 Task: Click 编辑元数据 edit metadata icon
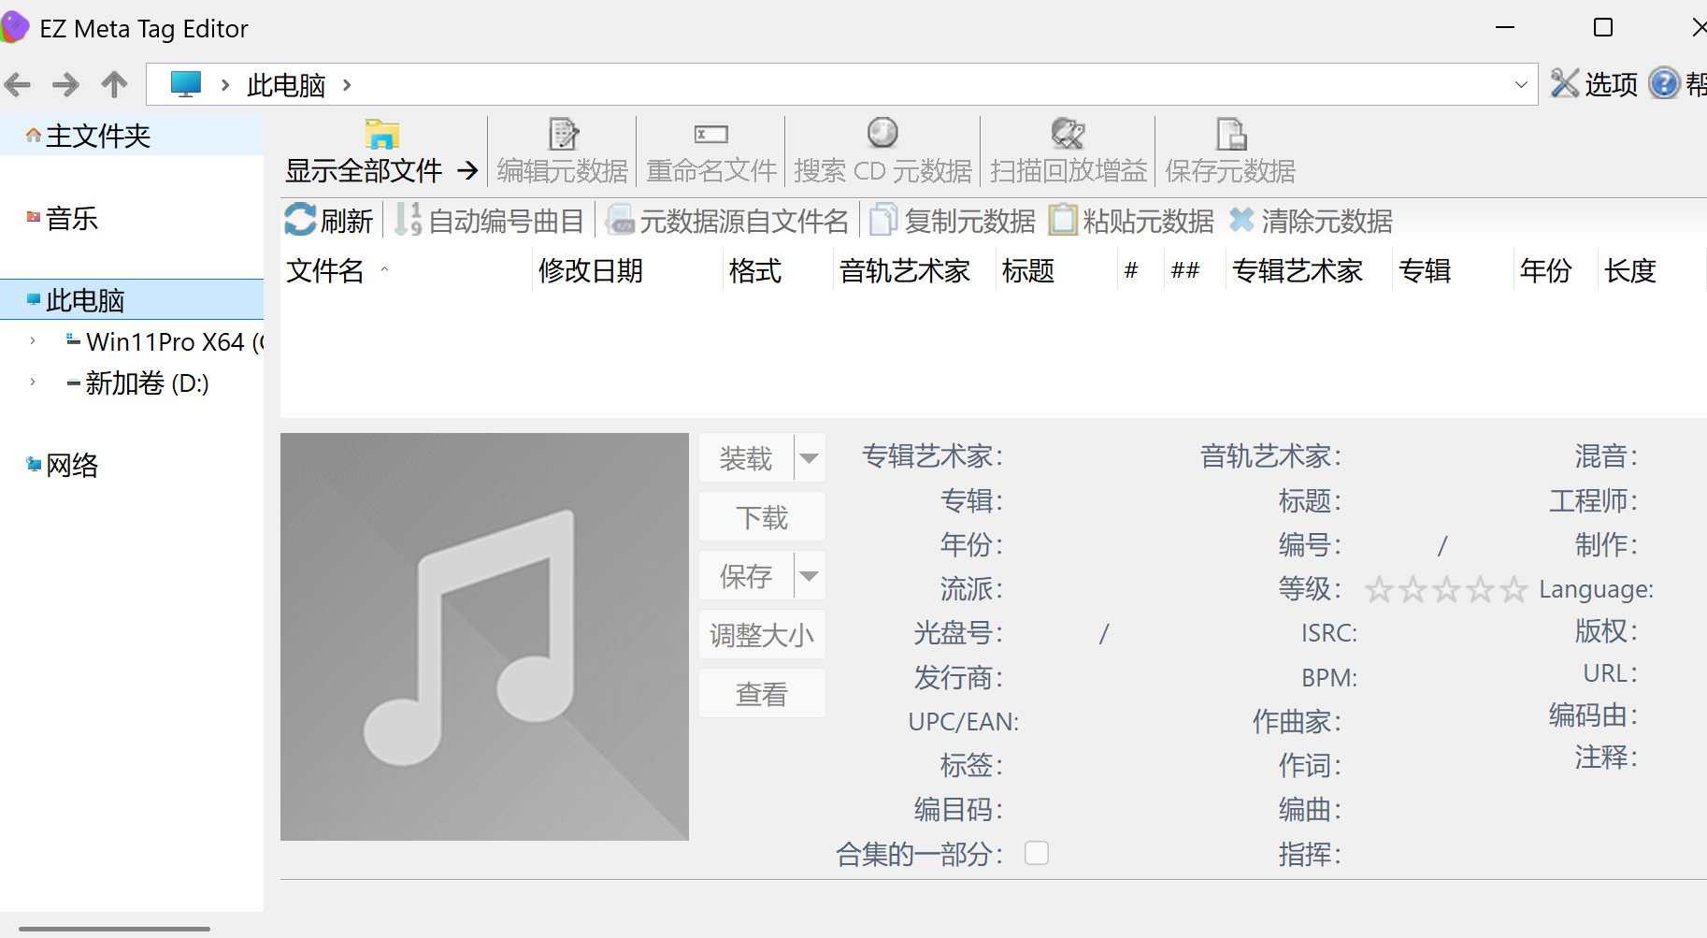564,135
